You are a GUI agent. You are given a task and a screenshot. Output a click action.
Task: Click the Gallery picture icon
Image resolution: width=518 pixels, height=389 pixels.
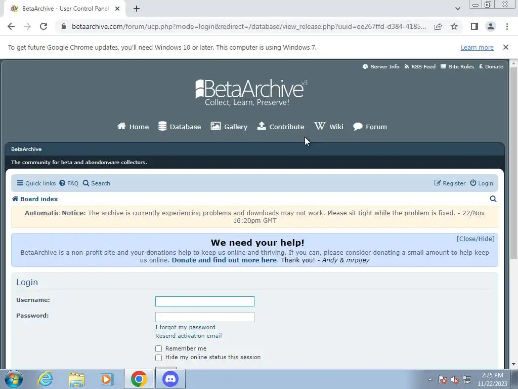point(215,126)
